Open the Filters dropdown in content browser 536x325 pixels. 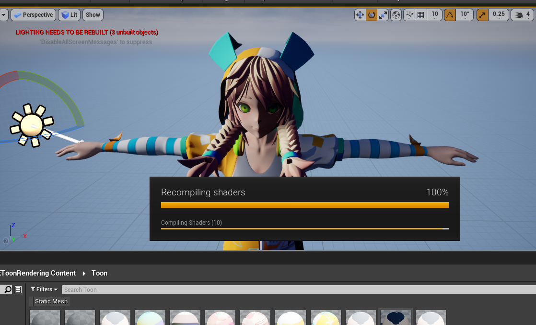tap(44, 289)
